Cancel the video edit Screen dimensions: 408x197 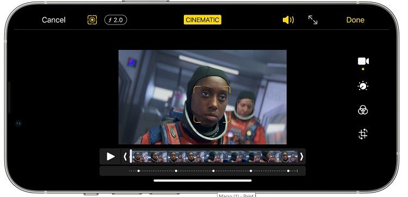(54, 20)
